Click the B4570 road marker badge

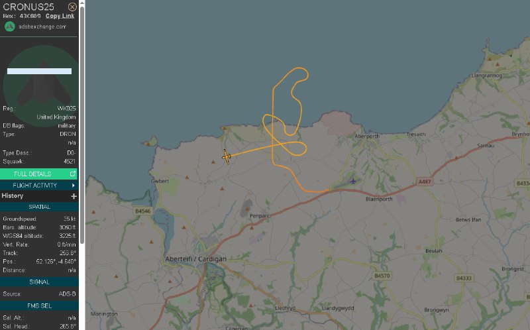click(382, 276)
